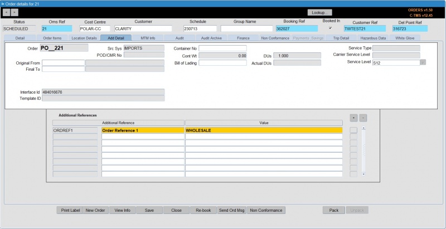This screenshot has height=229, width=446.
Task: Click the Value column header
Action: (x=264, y=123)
